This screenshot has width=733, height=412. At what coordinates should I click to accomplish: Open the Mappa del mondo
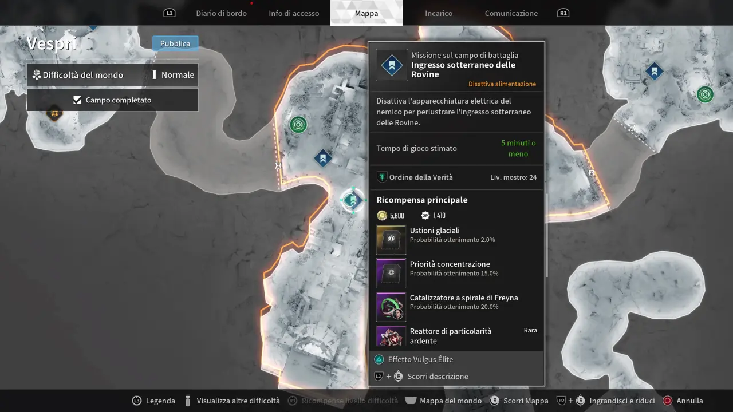point(451,401)
